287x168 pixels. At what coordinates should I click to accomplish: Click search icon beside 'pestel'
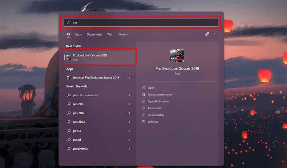pyautogui.click(x=69, y=140)
